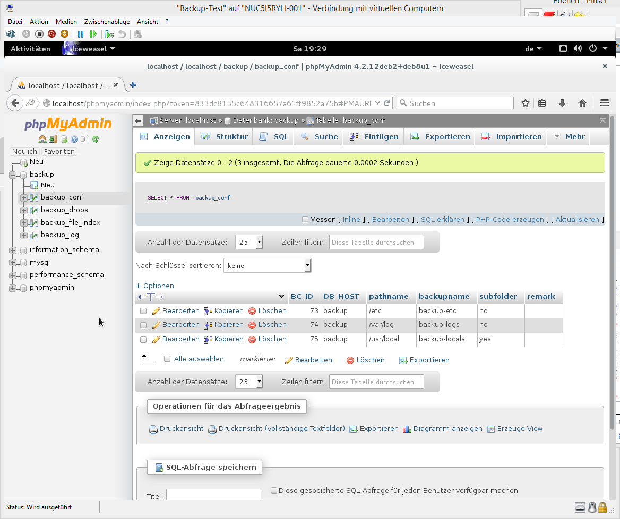This screenshot has width=620, height=519.
Task: Open the browser downloads panel
Action: [562, 103]
